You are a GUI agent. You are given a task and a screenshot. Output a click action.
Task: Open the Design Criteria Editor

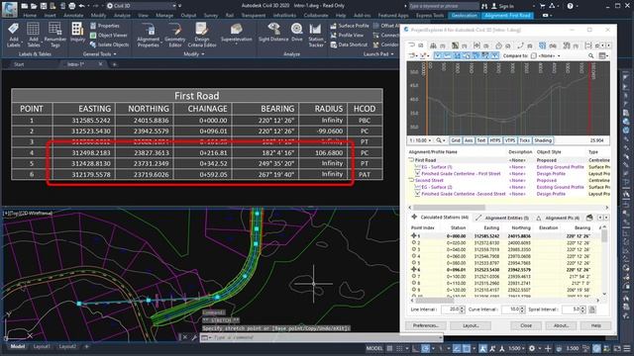tap(202, 35)
